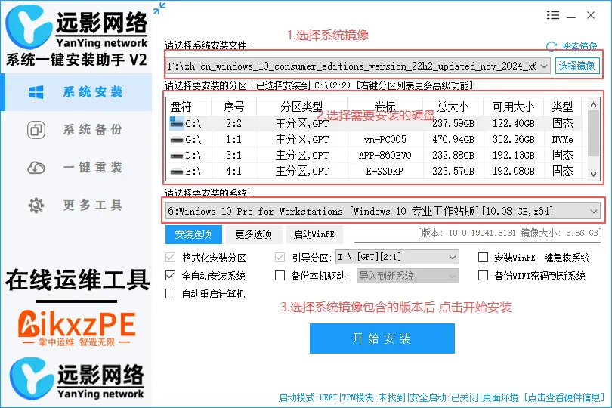Click the D:\ drive icon

pyautogui.click(x=176, y=156)
